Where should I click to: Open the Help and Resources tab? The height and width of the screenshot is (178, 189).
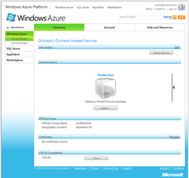coord(160,27)
